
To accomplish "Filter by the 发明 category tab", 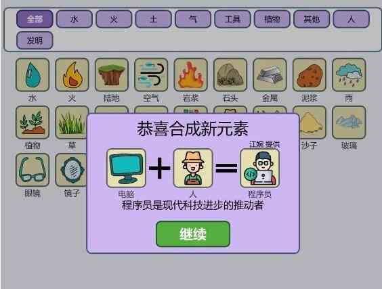I will coord(35,40).
